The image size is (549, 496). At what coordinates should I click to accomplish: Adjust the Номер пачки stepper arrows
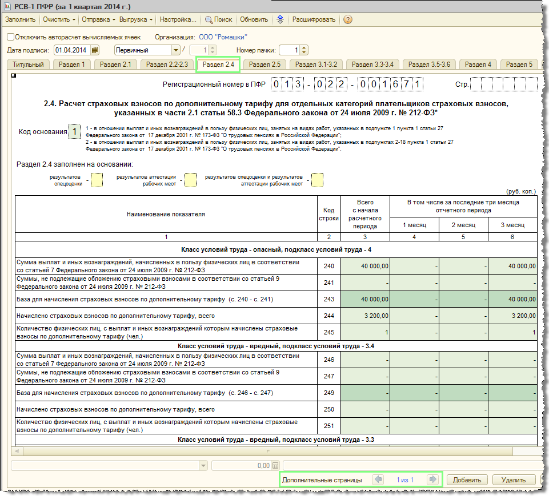304,50
